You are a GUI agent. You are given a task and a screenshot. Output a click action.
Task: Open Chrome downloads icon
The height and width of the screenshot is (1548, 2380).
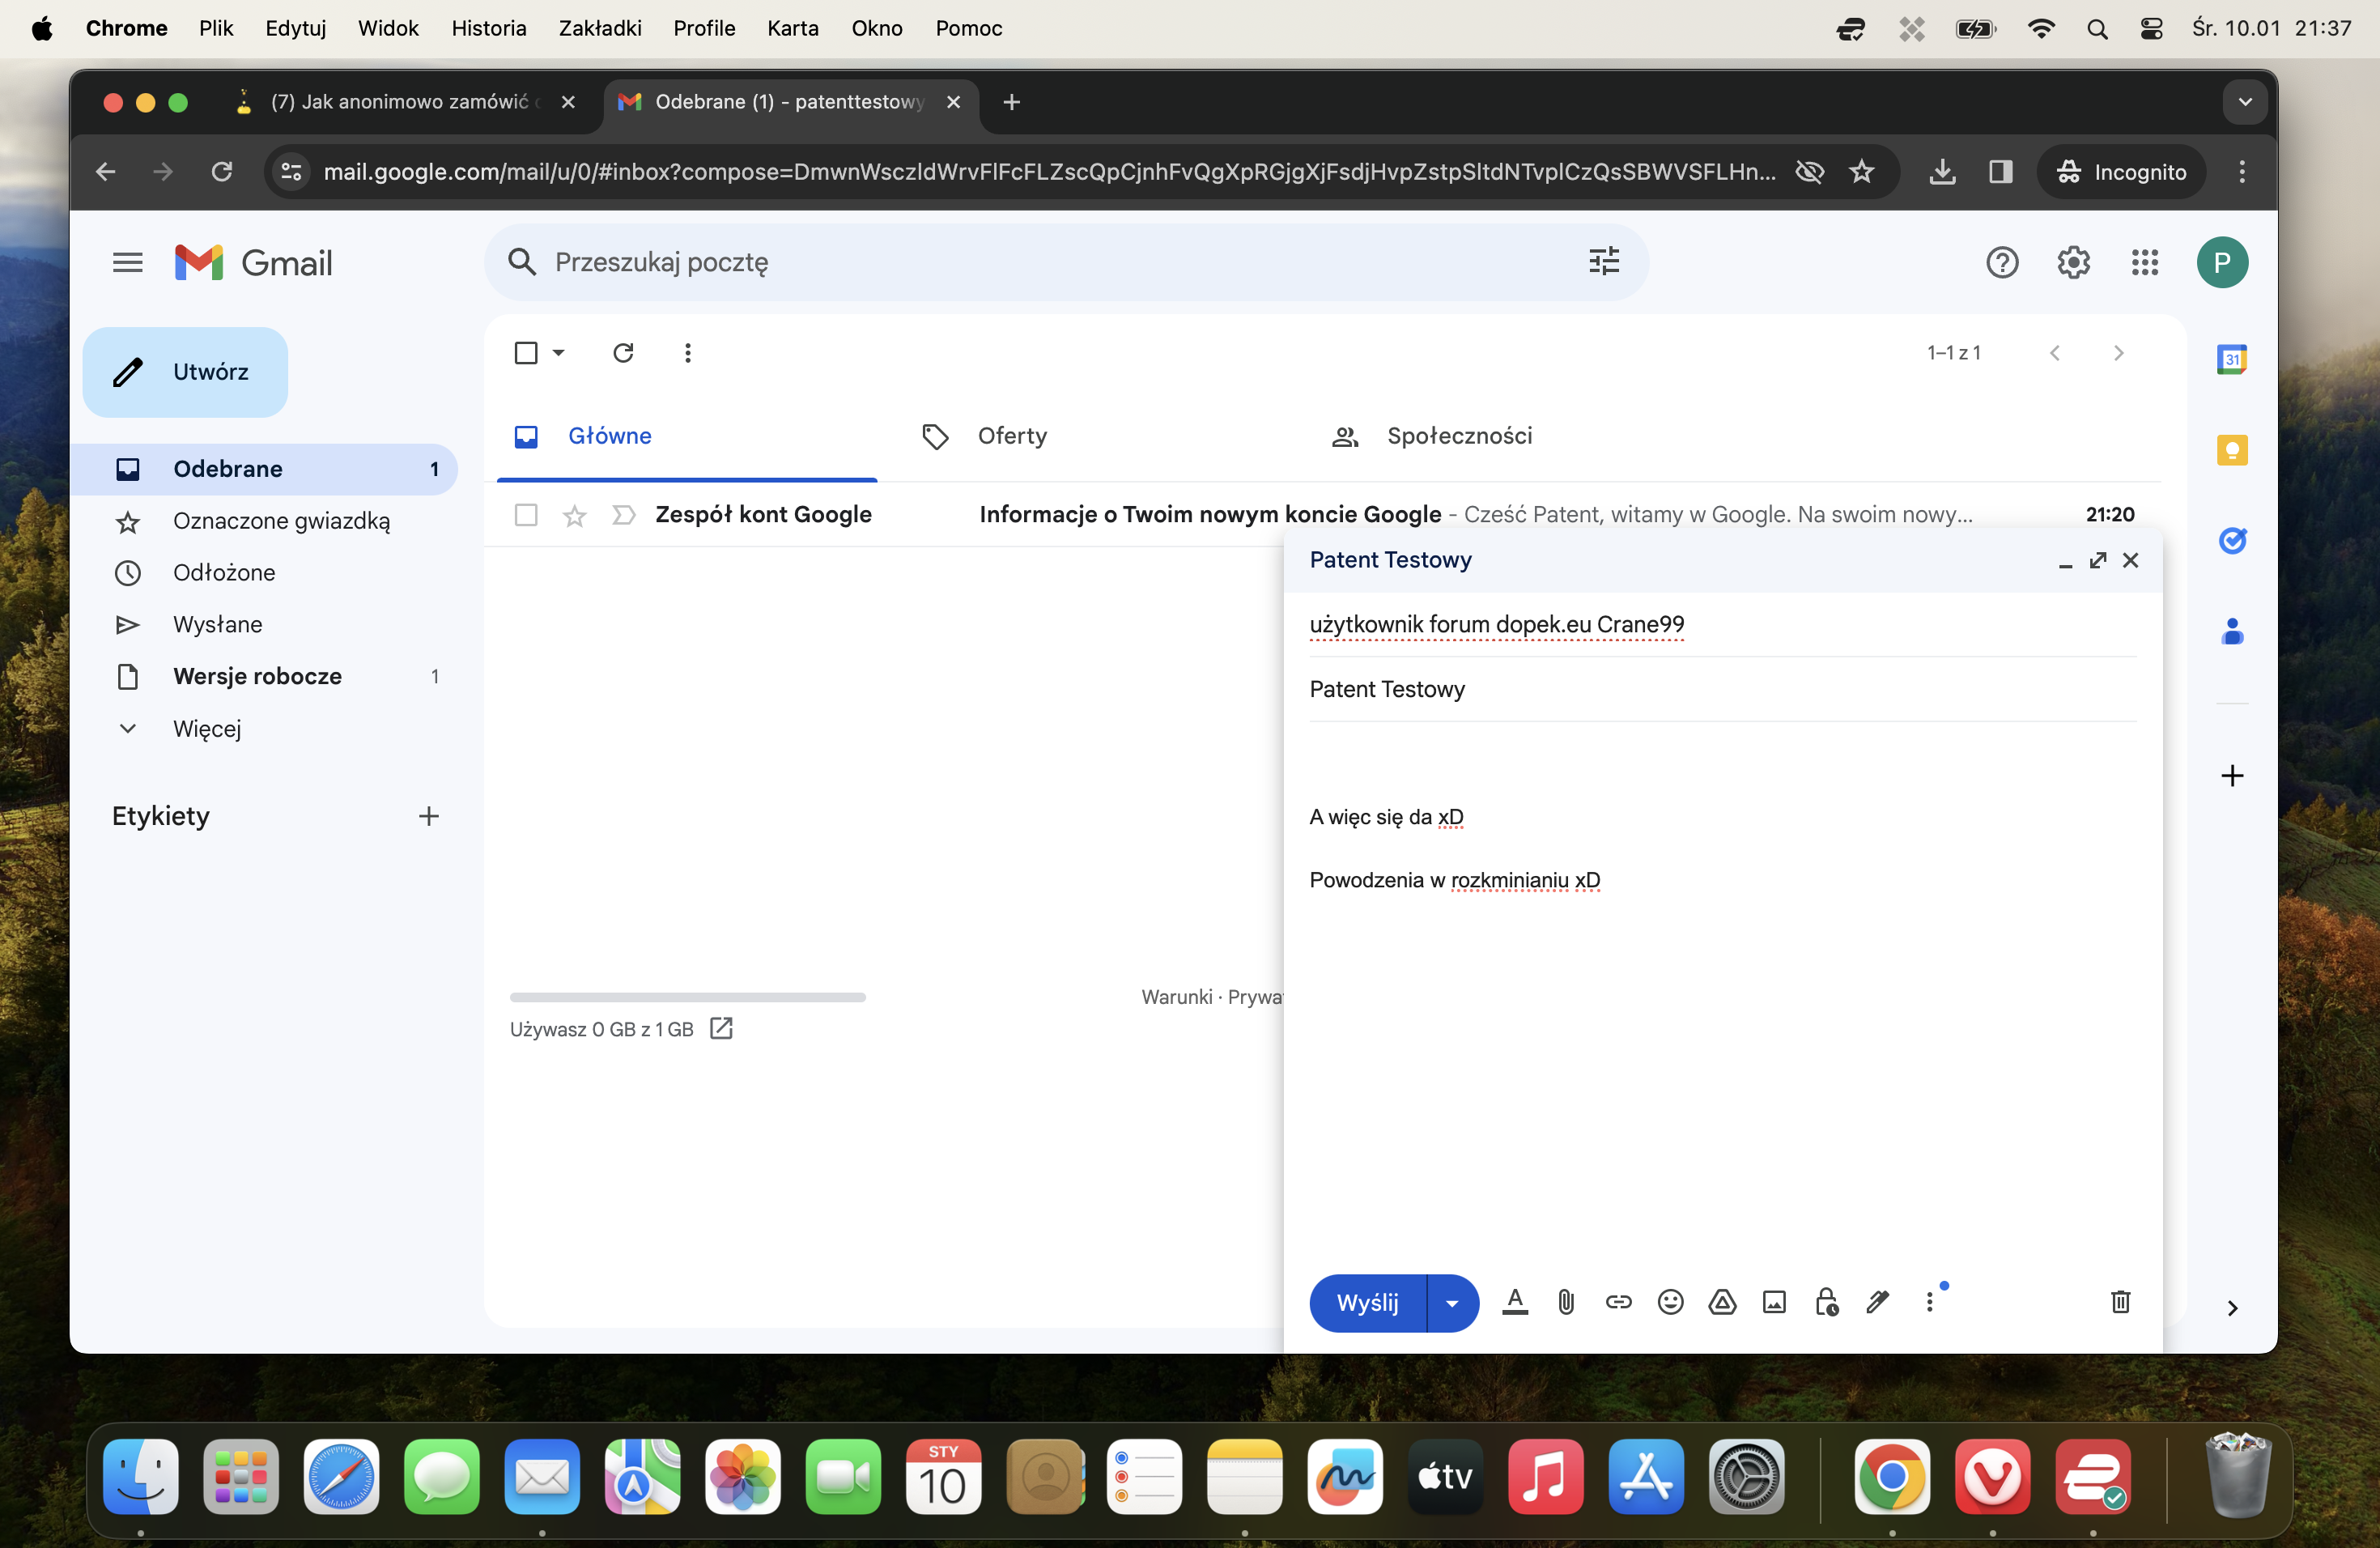(x=1942, y=172)
